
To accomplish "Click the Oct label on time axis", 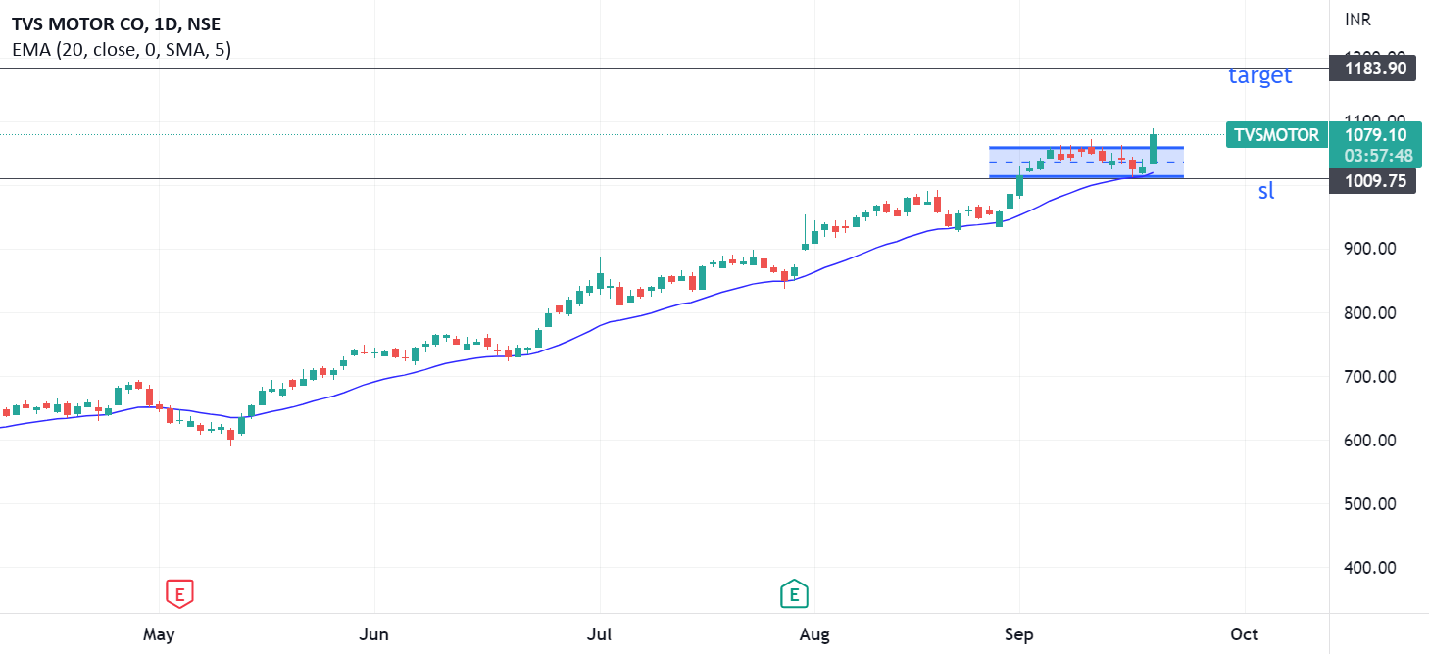I will (x=1244, y=634).
